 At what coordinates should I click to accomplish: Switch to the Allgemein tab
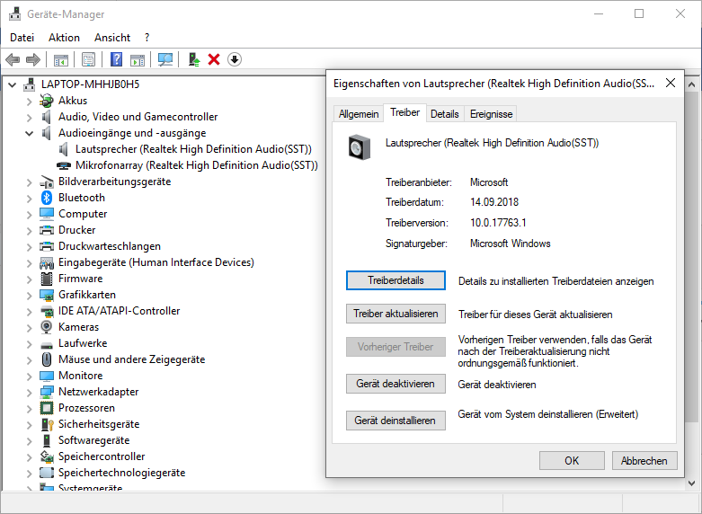tap(359, 114)
